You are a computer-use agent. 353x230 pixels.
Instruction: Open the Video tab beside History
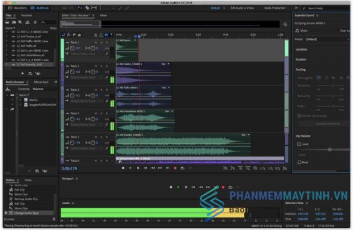click(28, 180)
